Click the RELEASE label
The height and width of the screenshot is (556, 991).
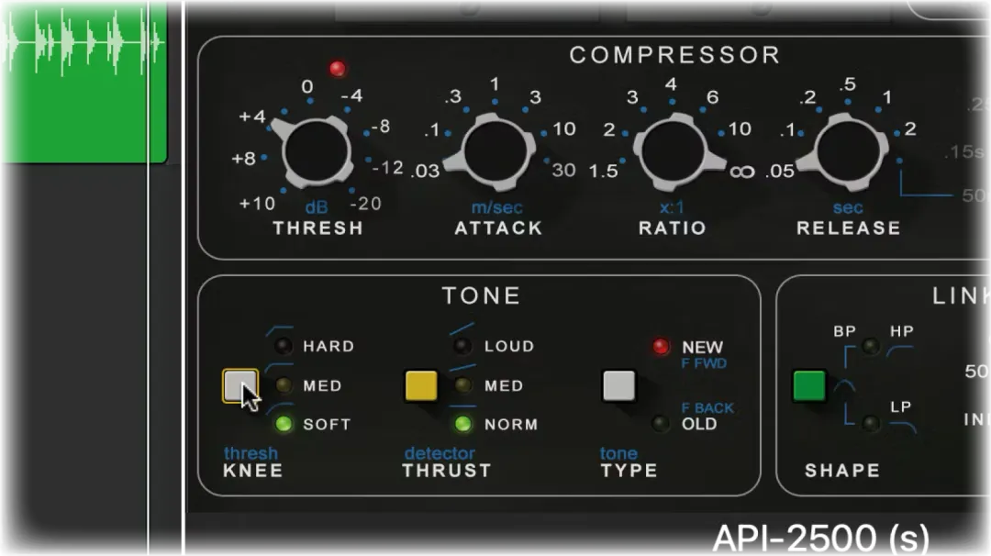[x=849, y=228]
